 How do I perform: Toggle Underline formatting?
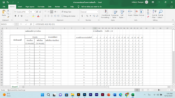click(x=22, y=16)
